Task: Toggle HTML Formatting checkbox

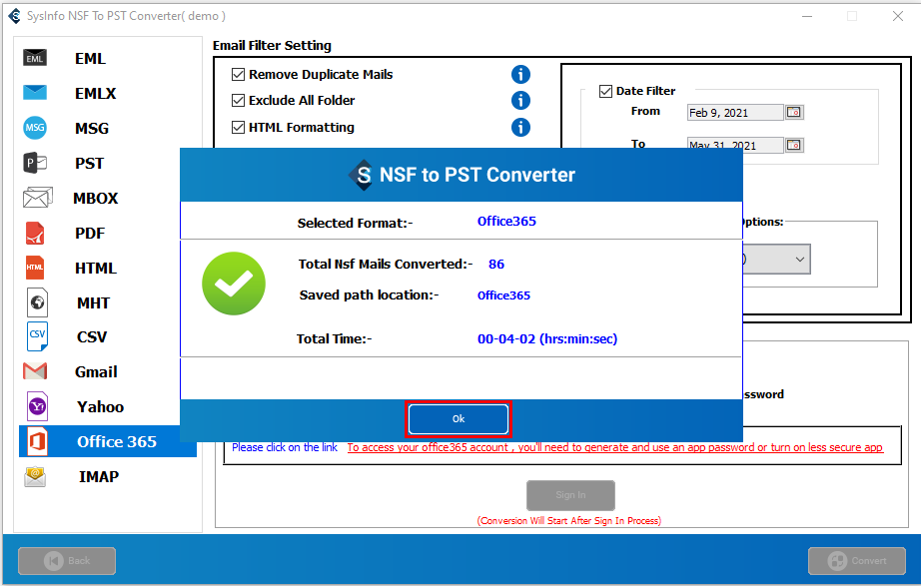Action: [238, 128]
